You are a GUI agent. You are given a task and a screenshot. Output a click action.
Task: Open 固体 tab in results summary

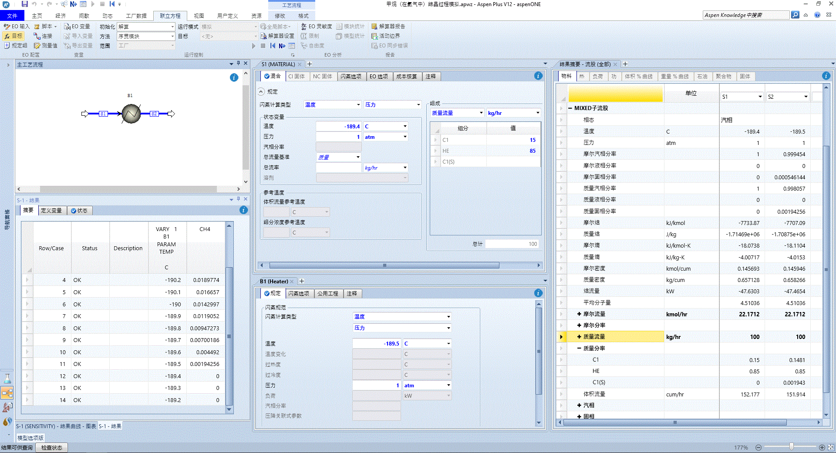(745, 76)
